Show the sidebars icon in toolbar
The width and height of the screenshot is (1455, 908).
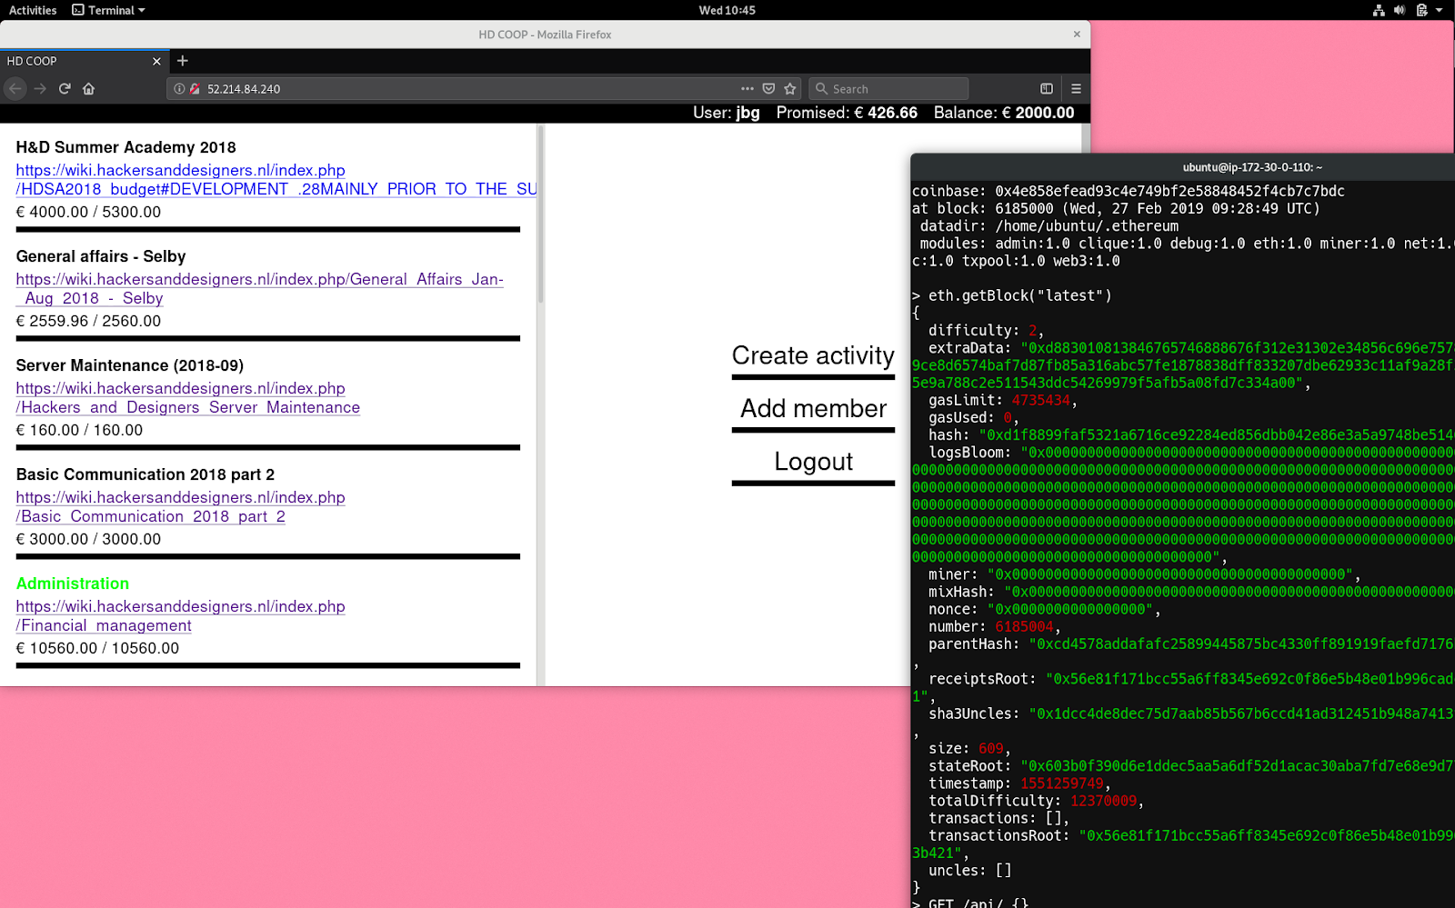click(x=1047, y=88)
